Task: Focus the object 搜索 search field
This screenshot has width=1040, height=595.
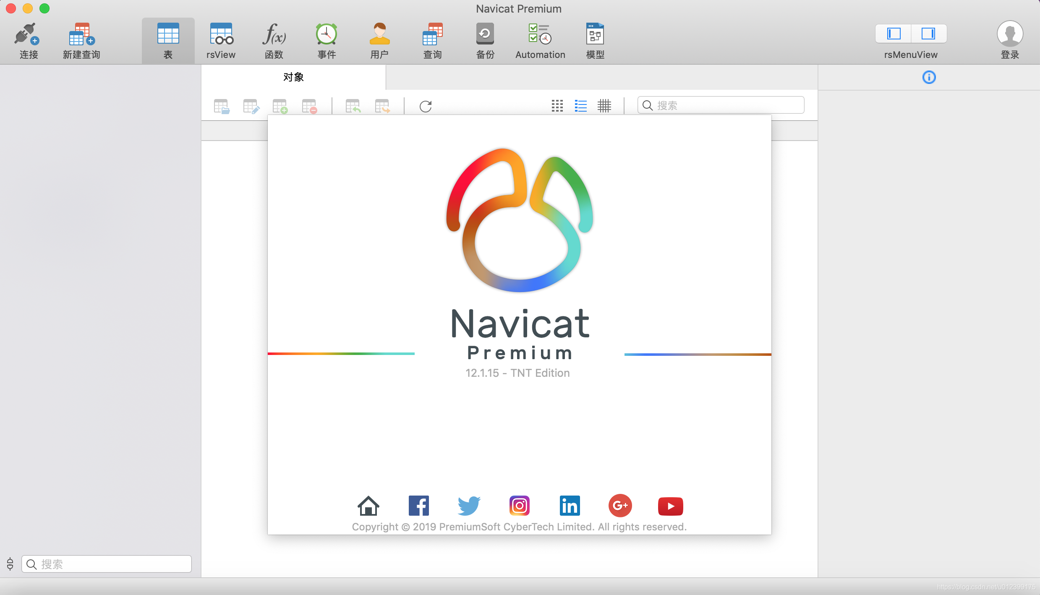Action: coord(721,105)
